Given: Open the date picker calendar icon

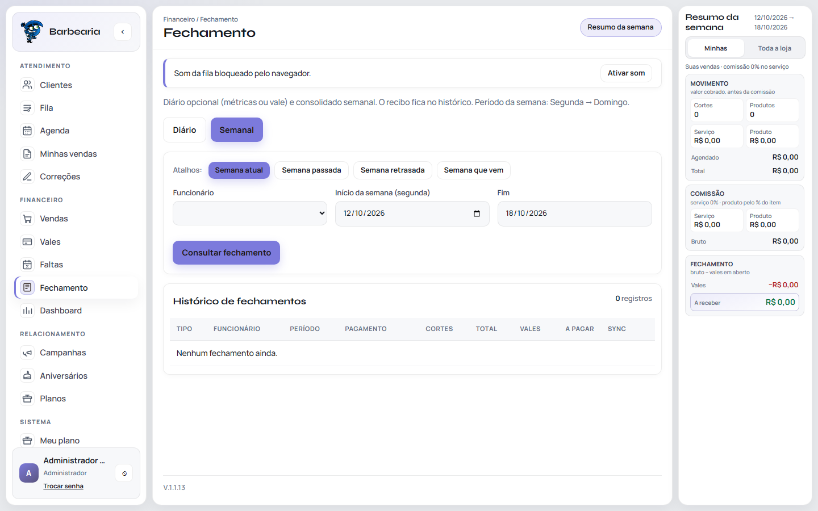Looking at the screenshot, I should 477,213.
